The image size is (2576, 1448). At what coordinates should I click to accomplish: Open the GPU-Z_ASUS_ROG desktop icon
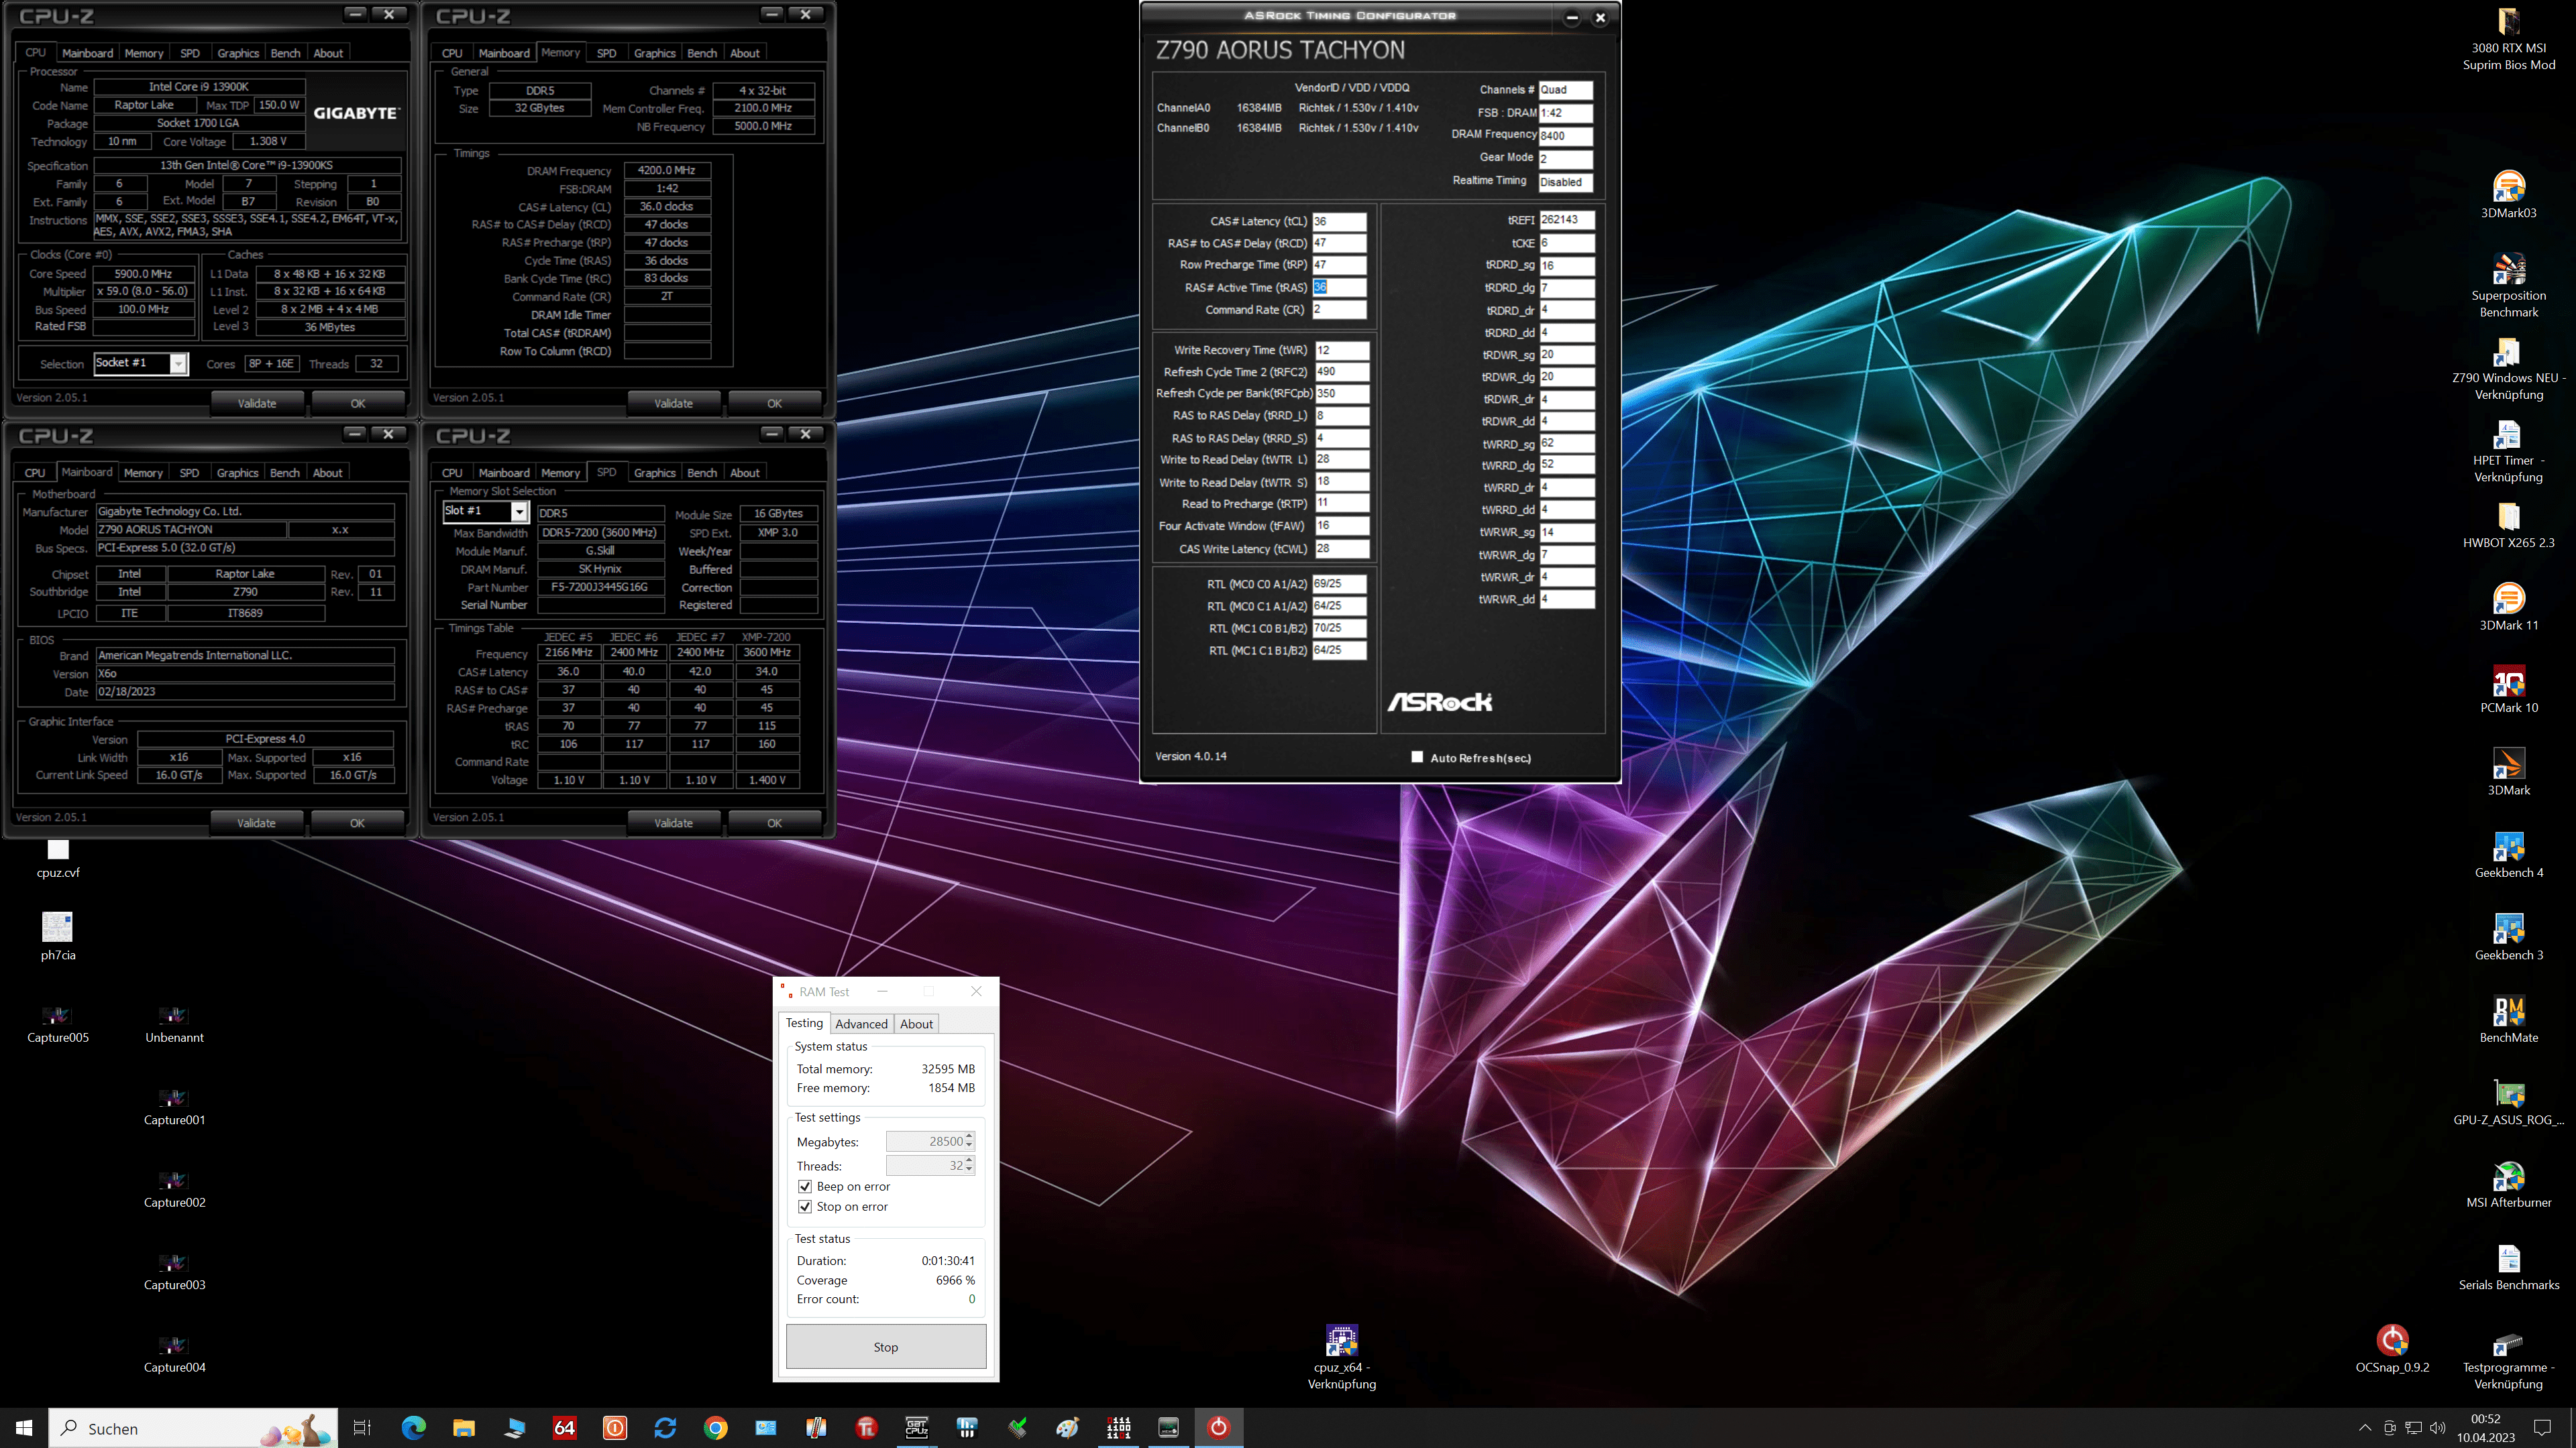click(x=2508, y=1102)
